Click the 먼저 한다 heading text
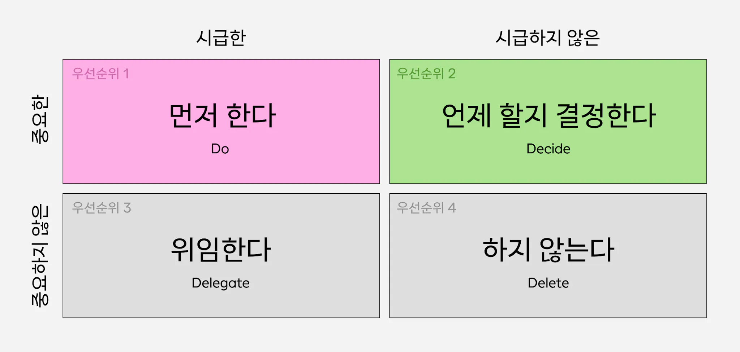This screenshot has width=740, height=352. click(223, 115)
